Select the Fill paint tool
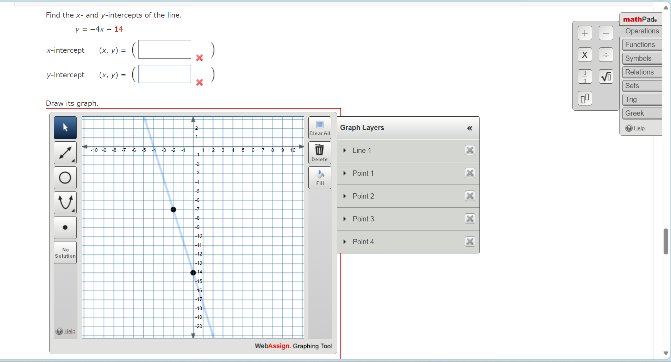The image size is (671, 362). (319, 177)
